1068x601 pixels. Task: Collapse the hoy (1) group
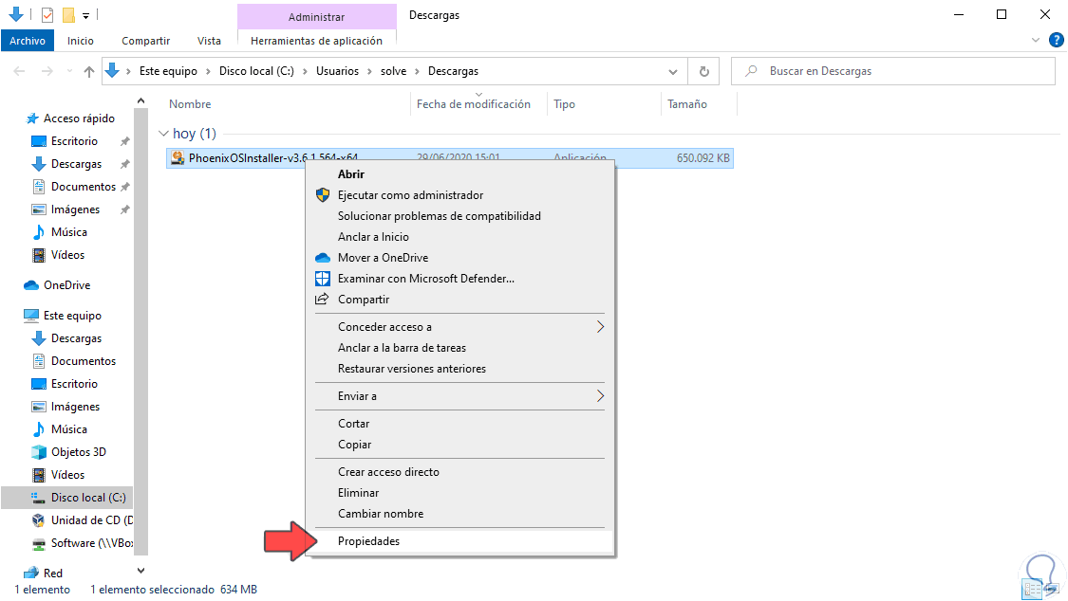tap(163, 134)
